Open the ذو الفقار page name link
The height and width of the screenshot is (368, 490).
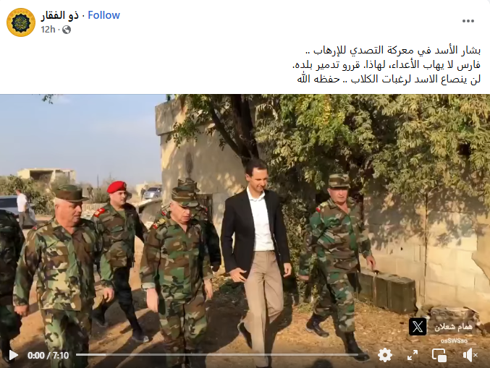59,15
